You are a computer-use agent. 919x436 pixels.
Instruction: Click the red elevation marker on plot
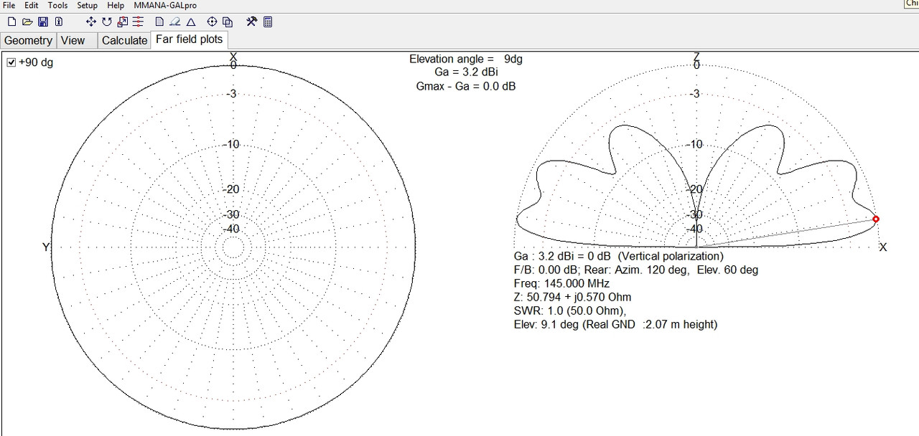(x=876, y=219)
